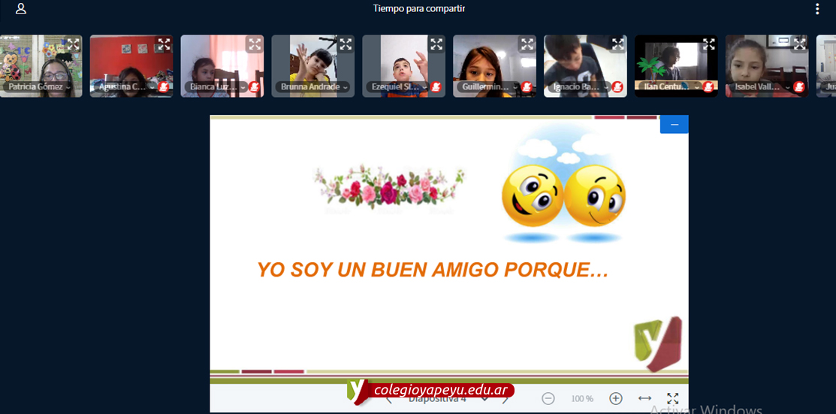Open the three-dot options menu

[817, 9]
